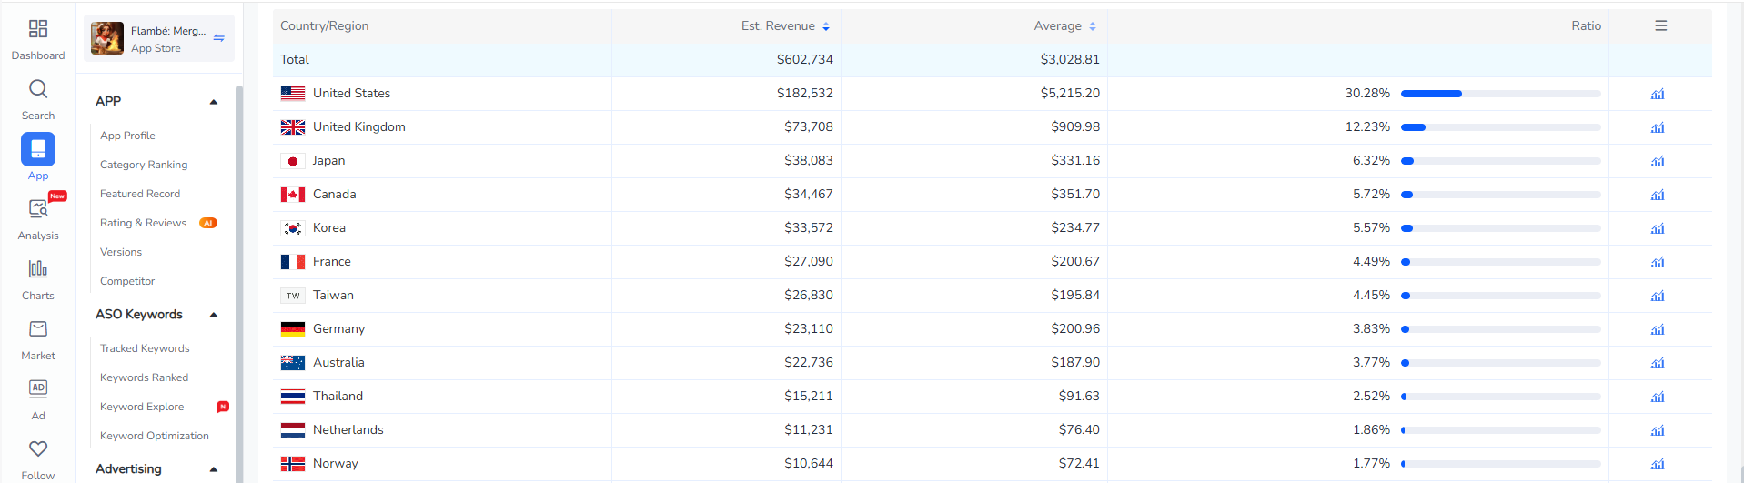Viewport: 1744px width, 483px height.
Task: Open the Market icon
Action: tap(38, 329)
